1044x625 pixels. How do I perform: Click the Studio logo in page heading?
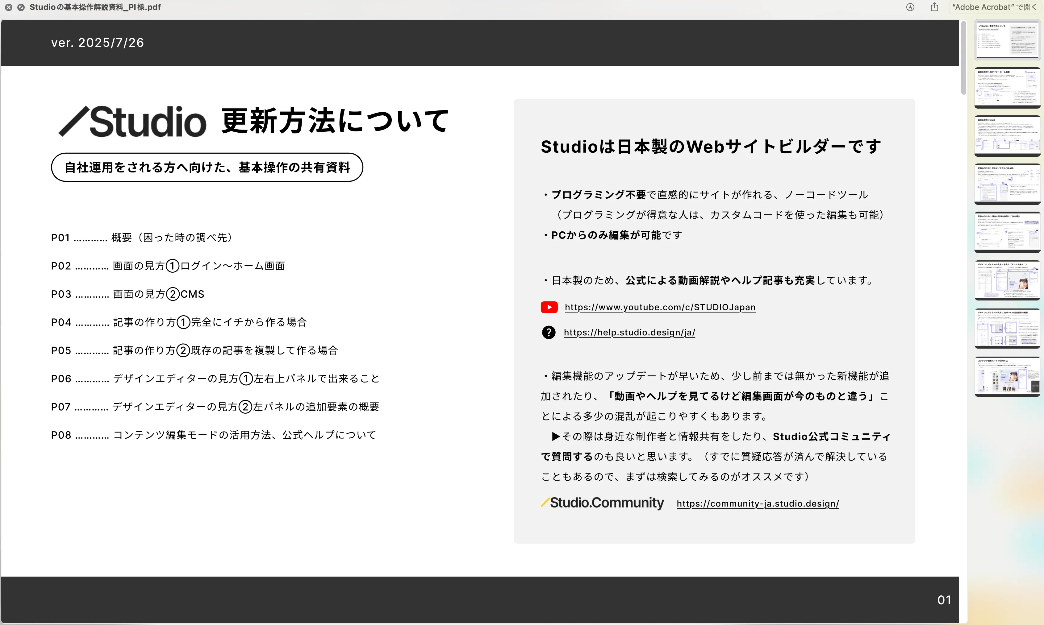[132, 121]
